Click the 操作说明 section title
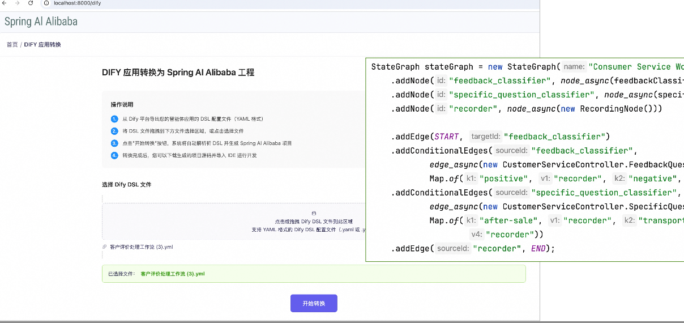The height and width of the screenshot is (323, 684). click(122, 105)
